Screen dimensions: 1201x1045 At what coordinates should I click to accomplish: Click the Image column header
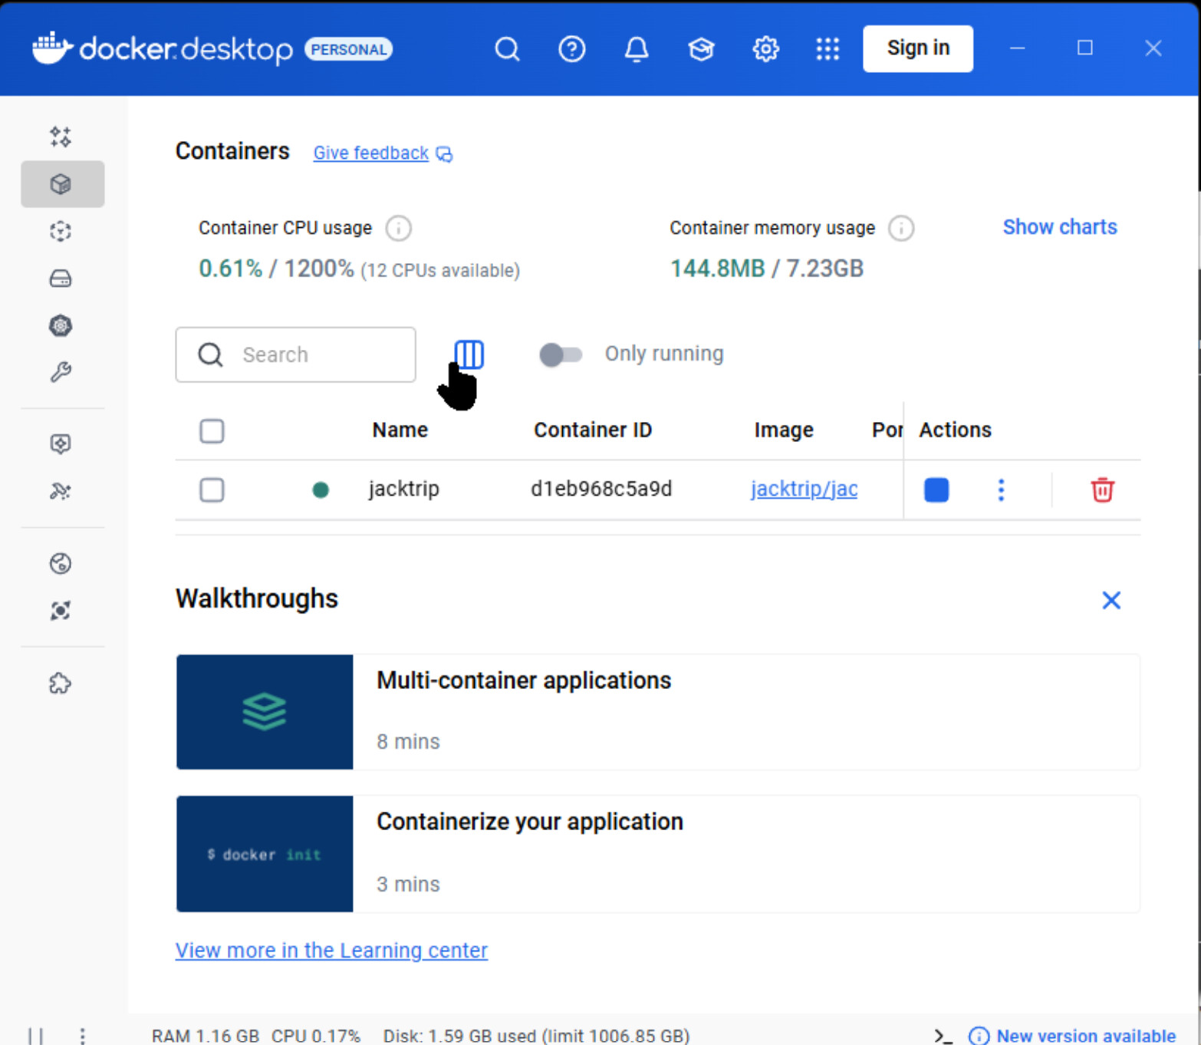(x=784, y=430)
